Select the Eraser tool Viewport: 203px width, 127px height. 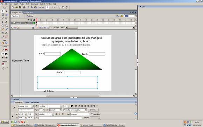6,37
